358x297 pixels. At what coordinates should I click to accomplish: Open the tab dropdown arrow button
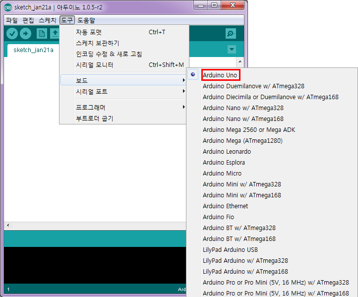tap(232, 49)
